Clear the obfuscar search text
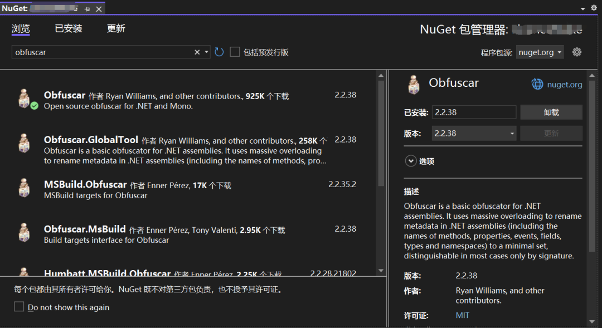This screenshot has height=328, width=602. click(x=197, y=52)
